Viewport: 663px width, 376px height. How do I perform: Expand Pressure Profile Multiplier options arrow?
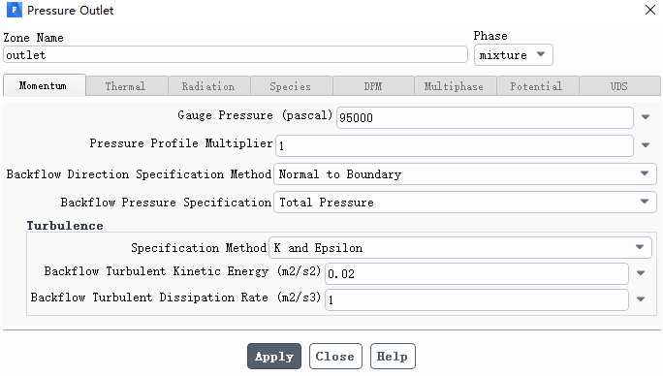646,145
